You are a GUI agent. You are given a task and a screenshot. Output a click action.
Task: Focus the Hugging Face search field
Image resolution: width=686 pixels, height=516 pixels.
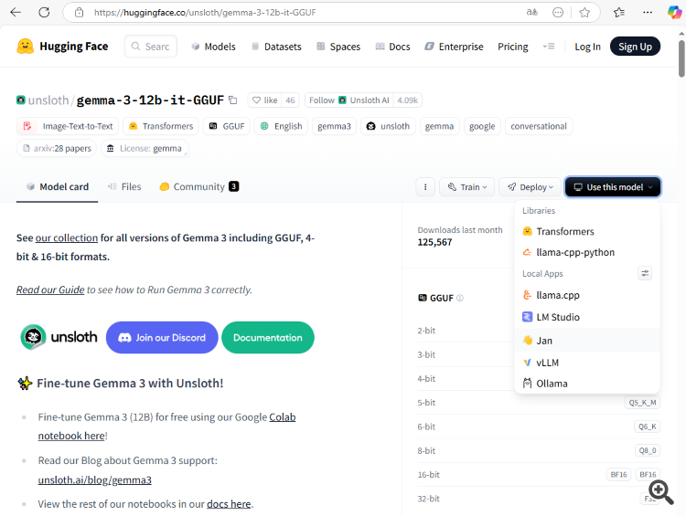click(151, 47)
